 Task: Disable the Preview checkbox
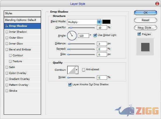coord(139,34)
